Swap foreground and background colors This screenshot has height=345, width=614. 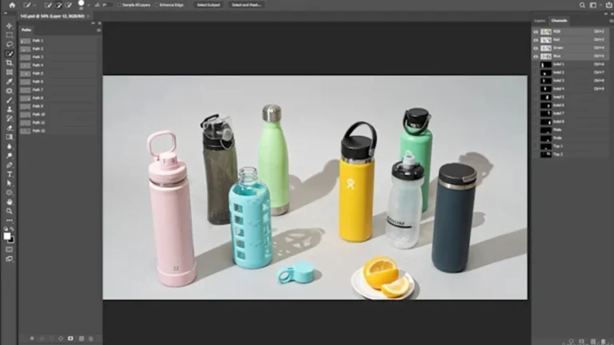13,229
